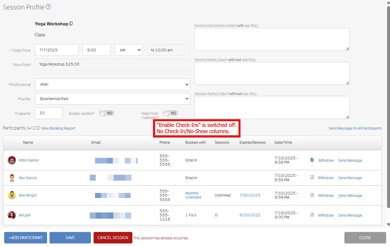Click the Unlimited sessions cell
Image resolution: width=390 pixels, height=247 pixels.
point(223,195)
